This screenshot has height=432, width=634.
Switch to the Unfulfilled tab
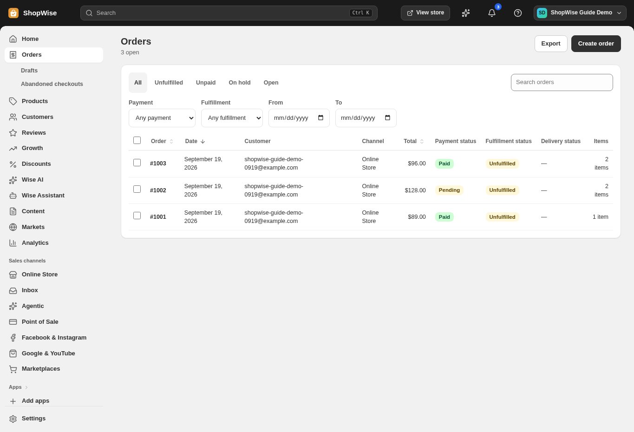coord(169,83)
